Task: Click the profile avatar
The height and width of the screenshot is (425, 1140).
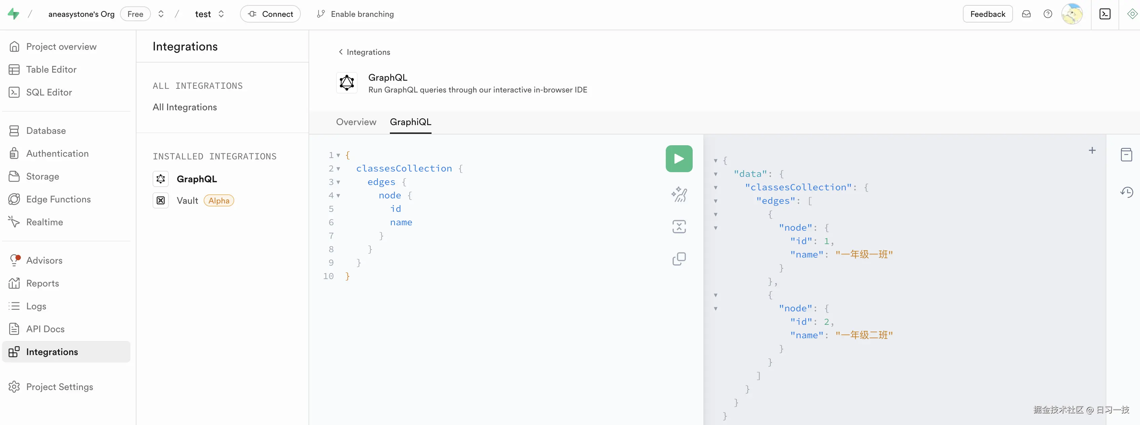Action: [x=1072, y=14]
